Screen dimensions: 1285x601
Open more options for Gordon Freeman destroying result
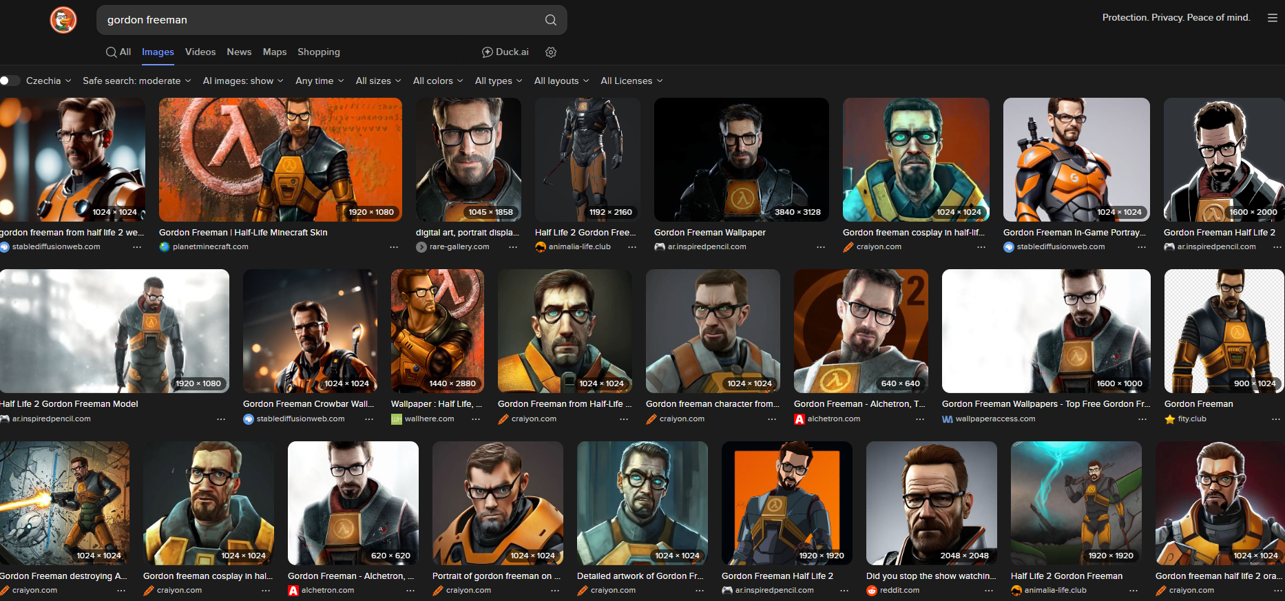121,591
